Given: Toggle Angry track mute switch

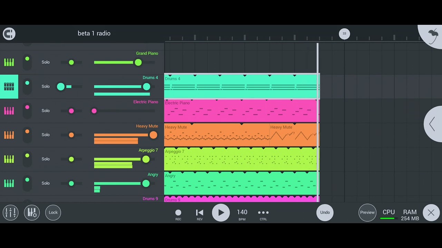Looking at the screenshot, I should click(27, 183).
